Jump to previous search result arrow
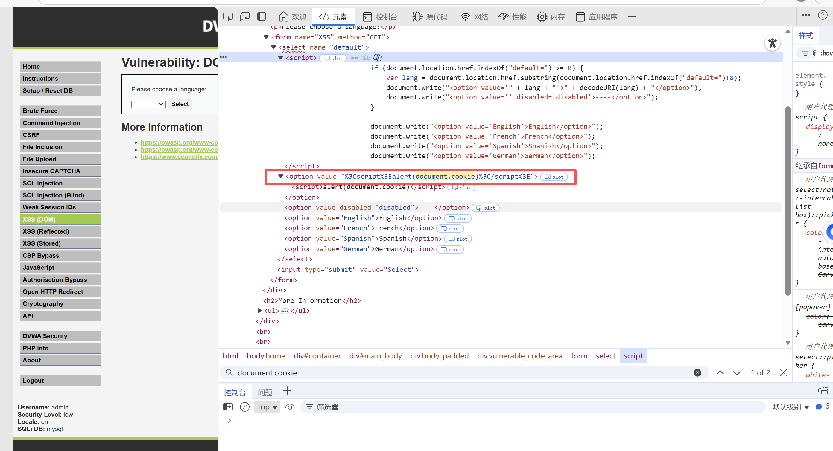Image resolution: width=833 pixels, height=451 pixels. click(x=720, y=373)
